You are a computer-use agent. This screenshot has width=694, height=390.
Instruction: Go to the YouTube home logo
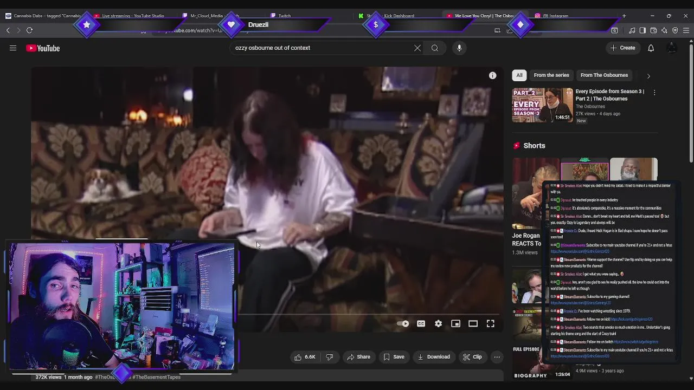pos(43,48)
